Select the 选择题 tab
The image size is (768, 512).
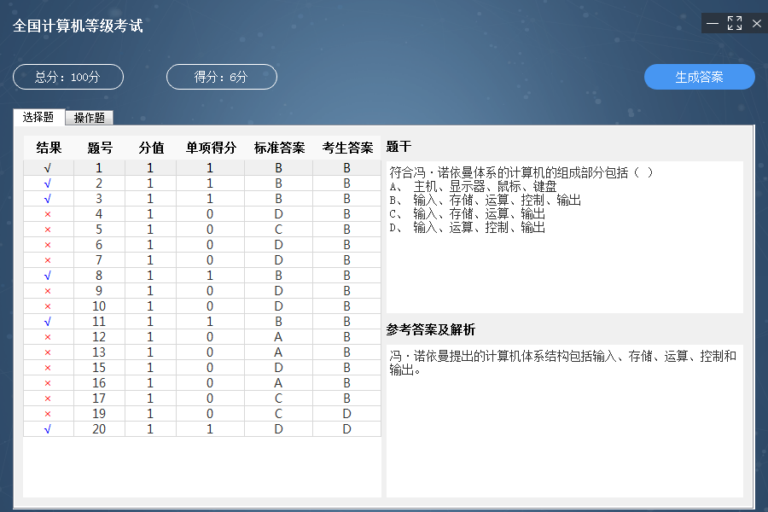pyautogui.click(x=38, y=117)
